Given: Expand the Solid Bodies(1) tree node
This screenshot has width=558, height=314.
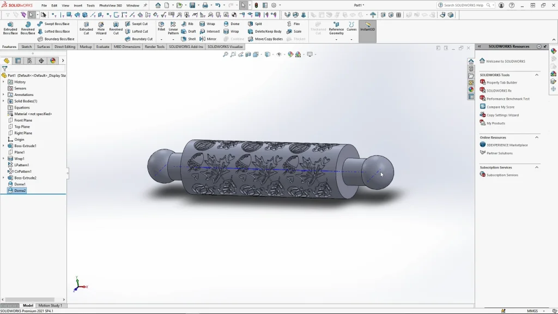Looking at the screenshot, I should click(3, 101).
